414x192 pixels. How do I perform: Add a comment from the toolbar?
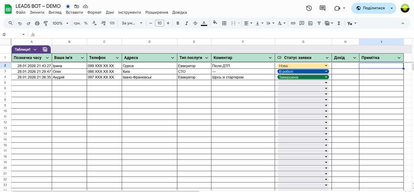pyautogui.click(x=302, y=23)
